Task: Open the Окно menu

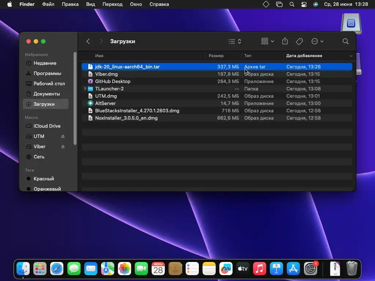Action: [x=136, y=4]
